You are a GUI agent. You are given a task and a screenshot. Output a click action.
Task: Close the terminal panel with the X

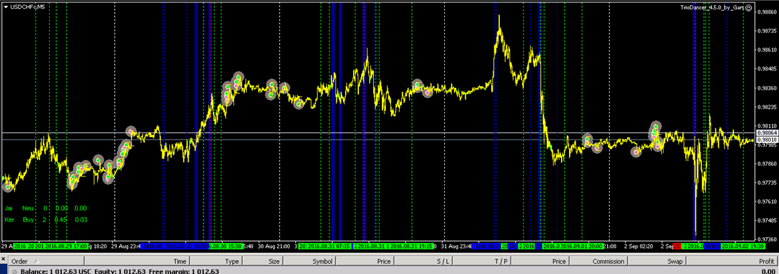[x=3, y=261]
